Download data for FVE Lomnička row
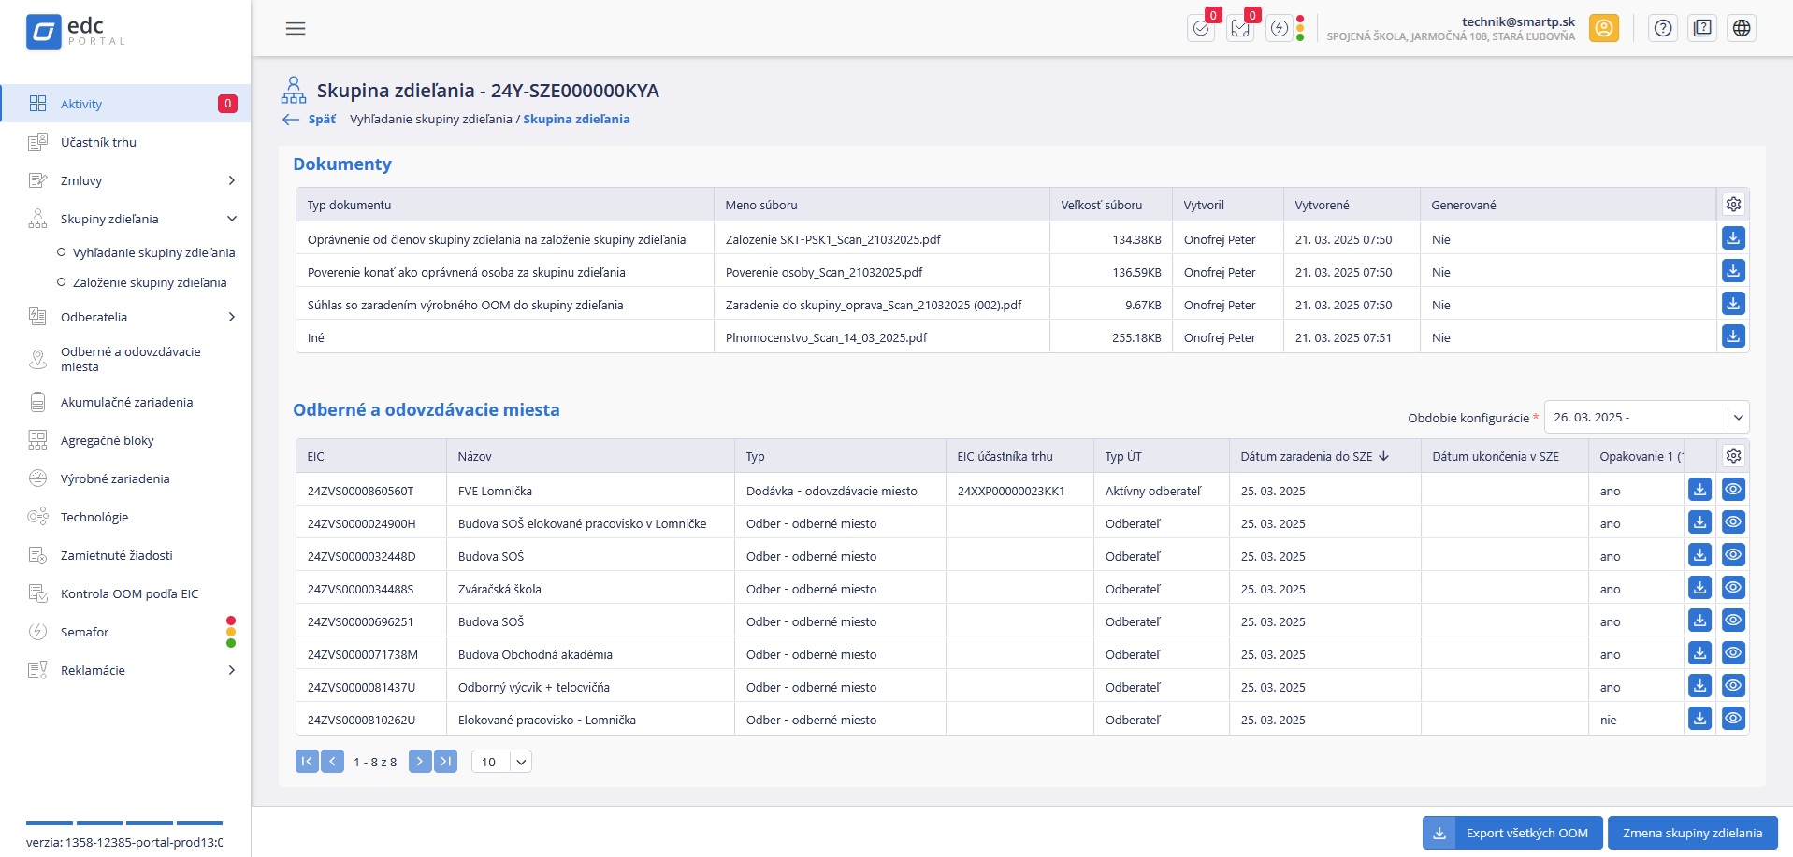The width and height of the screenshot is (1793, 857). click(x=1699, y=490)
